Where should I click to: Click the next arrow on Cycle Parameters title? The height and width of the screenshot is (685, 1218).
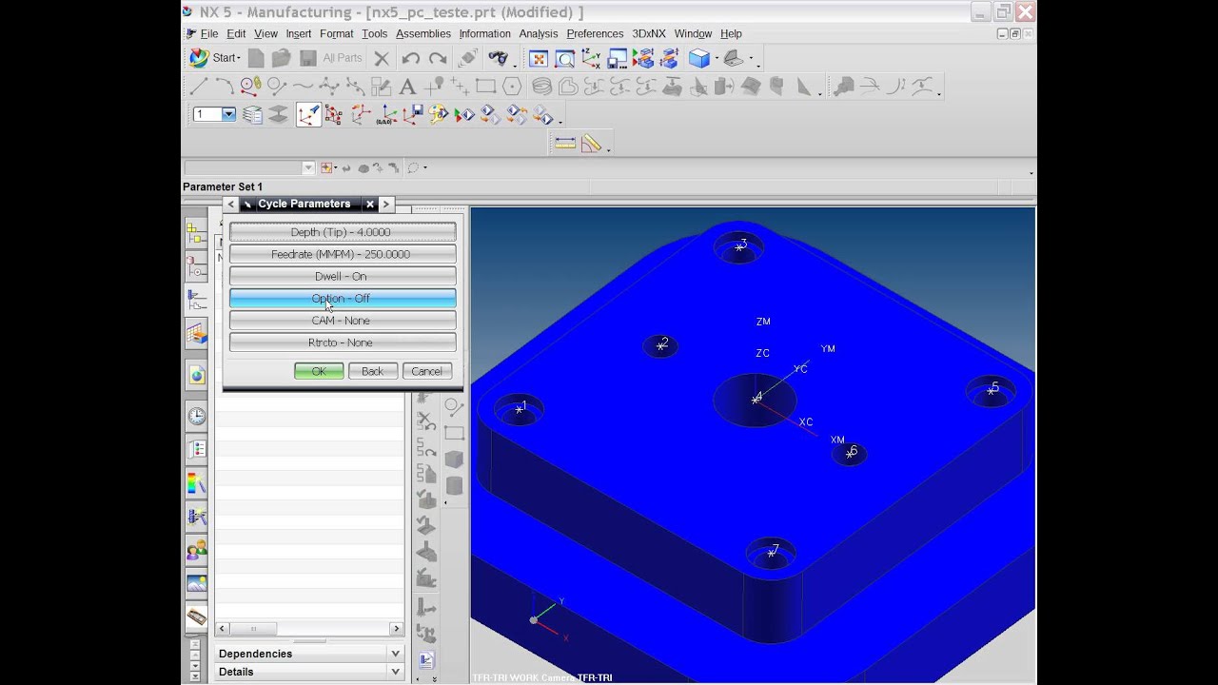385,204
